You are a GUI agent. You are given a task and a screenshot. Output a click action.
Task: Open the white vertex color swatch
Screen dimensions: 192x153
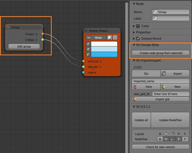[104, 44]
